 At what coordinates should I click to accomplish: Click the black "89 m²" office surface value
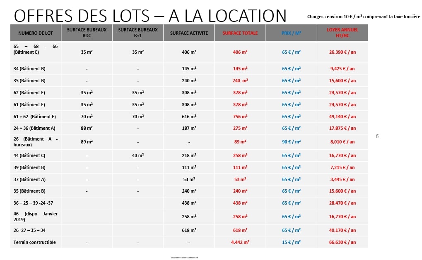click(87, 142)
